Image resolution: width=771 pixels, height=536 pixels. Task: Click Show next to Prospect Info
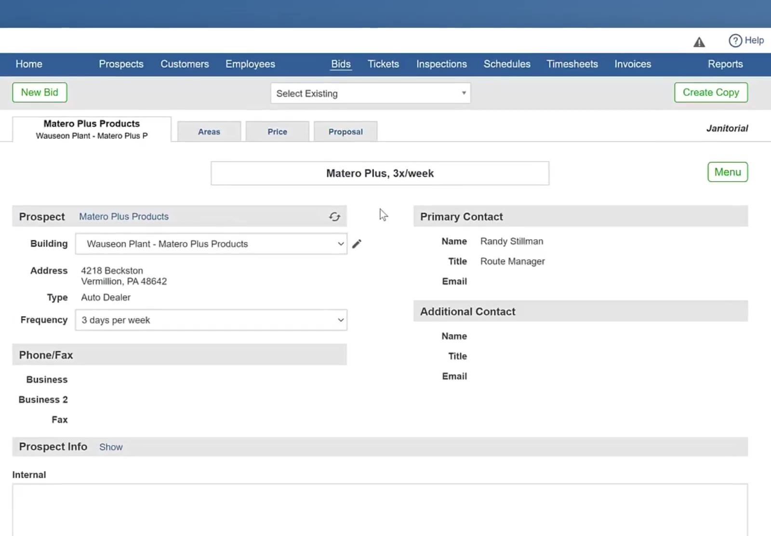point(111,447)
